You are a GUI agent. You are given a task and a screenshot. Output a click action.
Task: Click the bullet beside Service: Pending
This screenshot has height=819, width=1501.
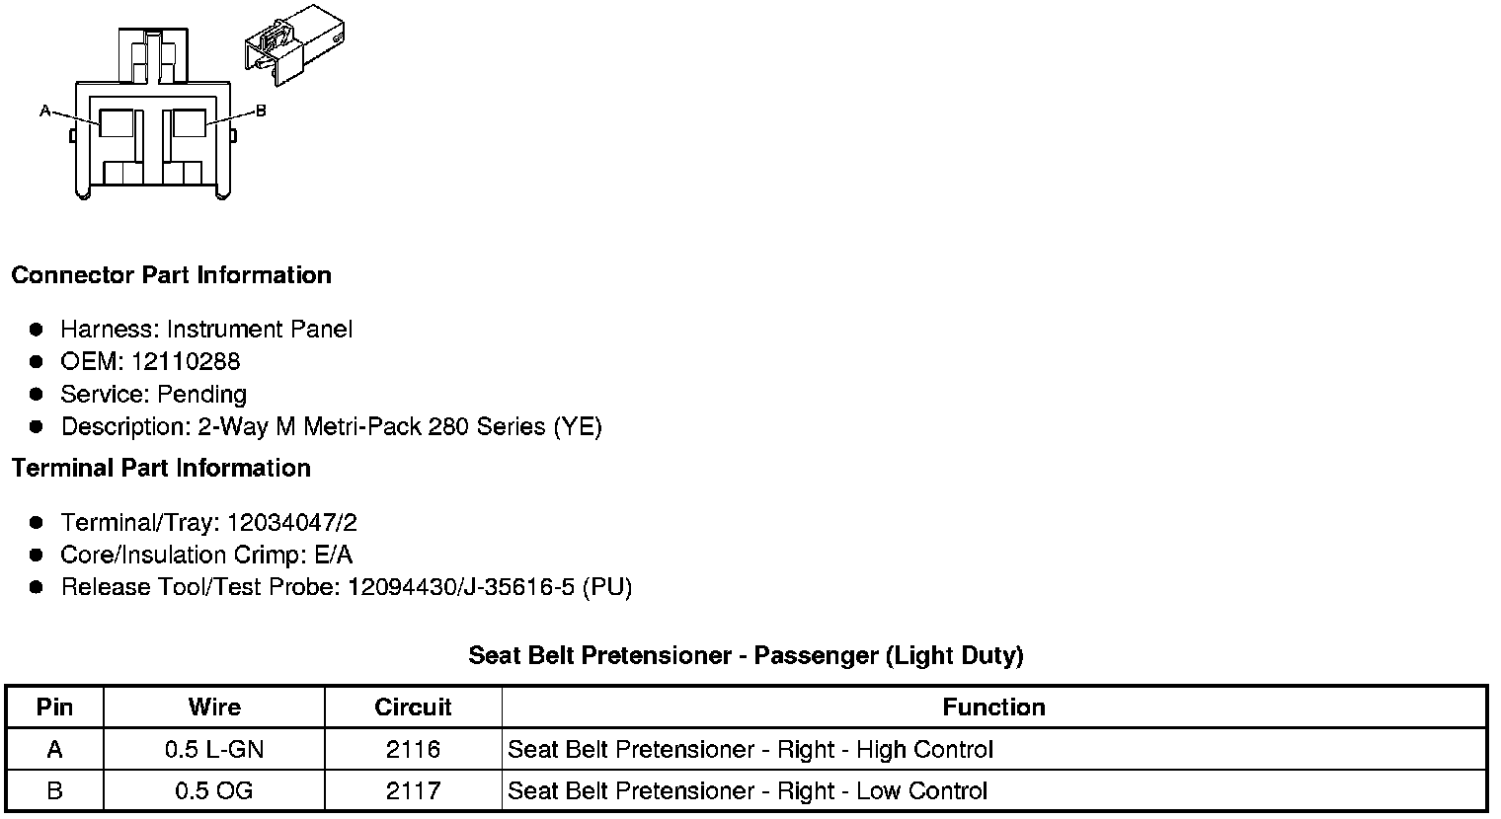37,394
